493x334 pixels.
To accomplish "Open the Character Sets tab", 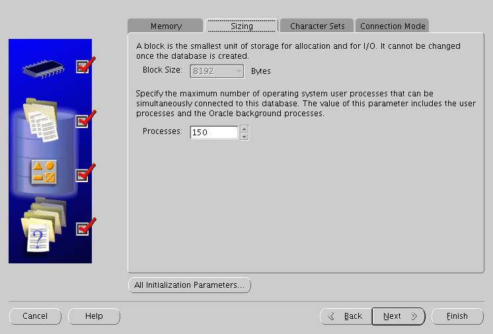I will point(317,26).
